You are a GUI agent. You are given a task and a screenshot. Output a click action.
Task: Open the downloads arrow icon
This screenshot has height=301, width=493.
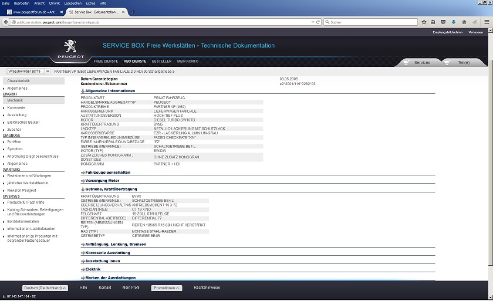pos(454,22)
